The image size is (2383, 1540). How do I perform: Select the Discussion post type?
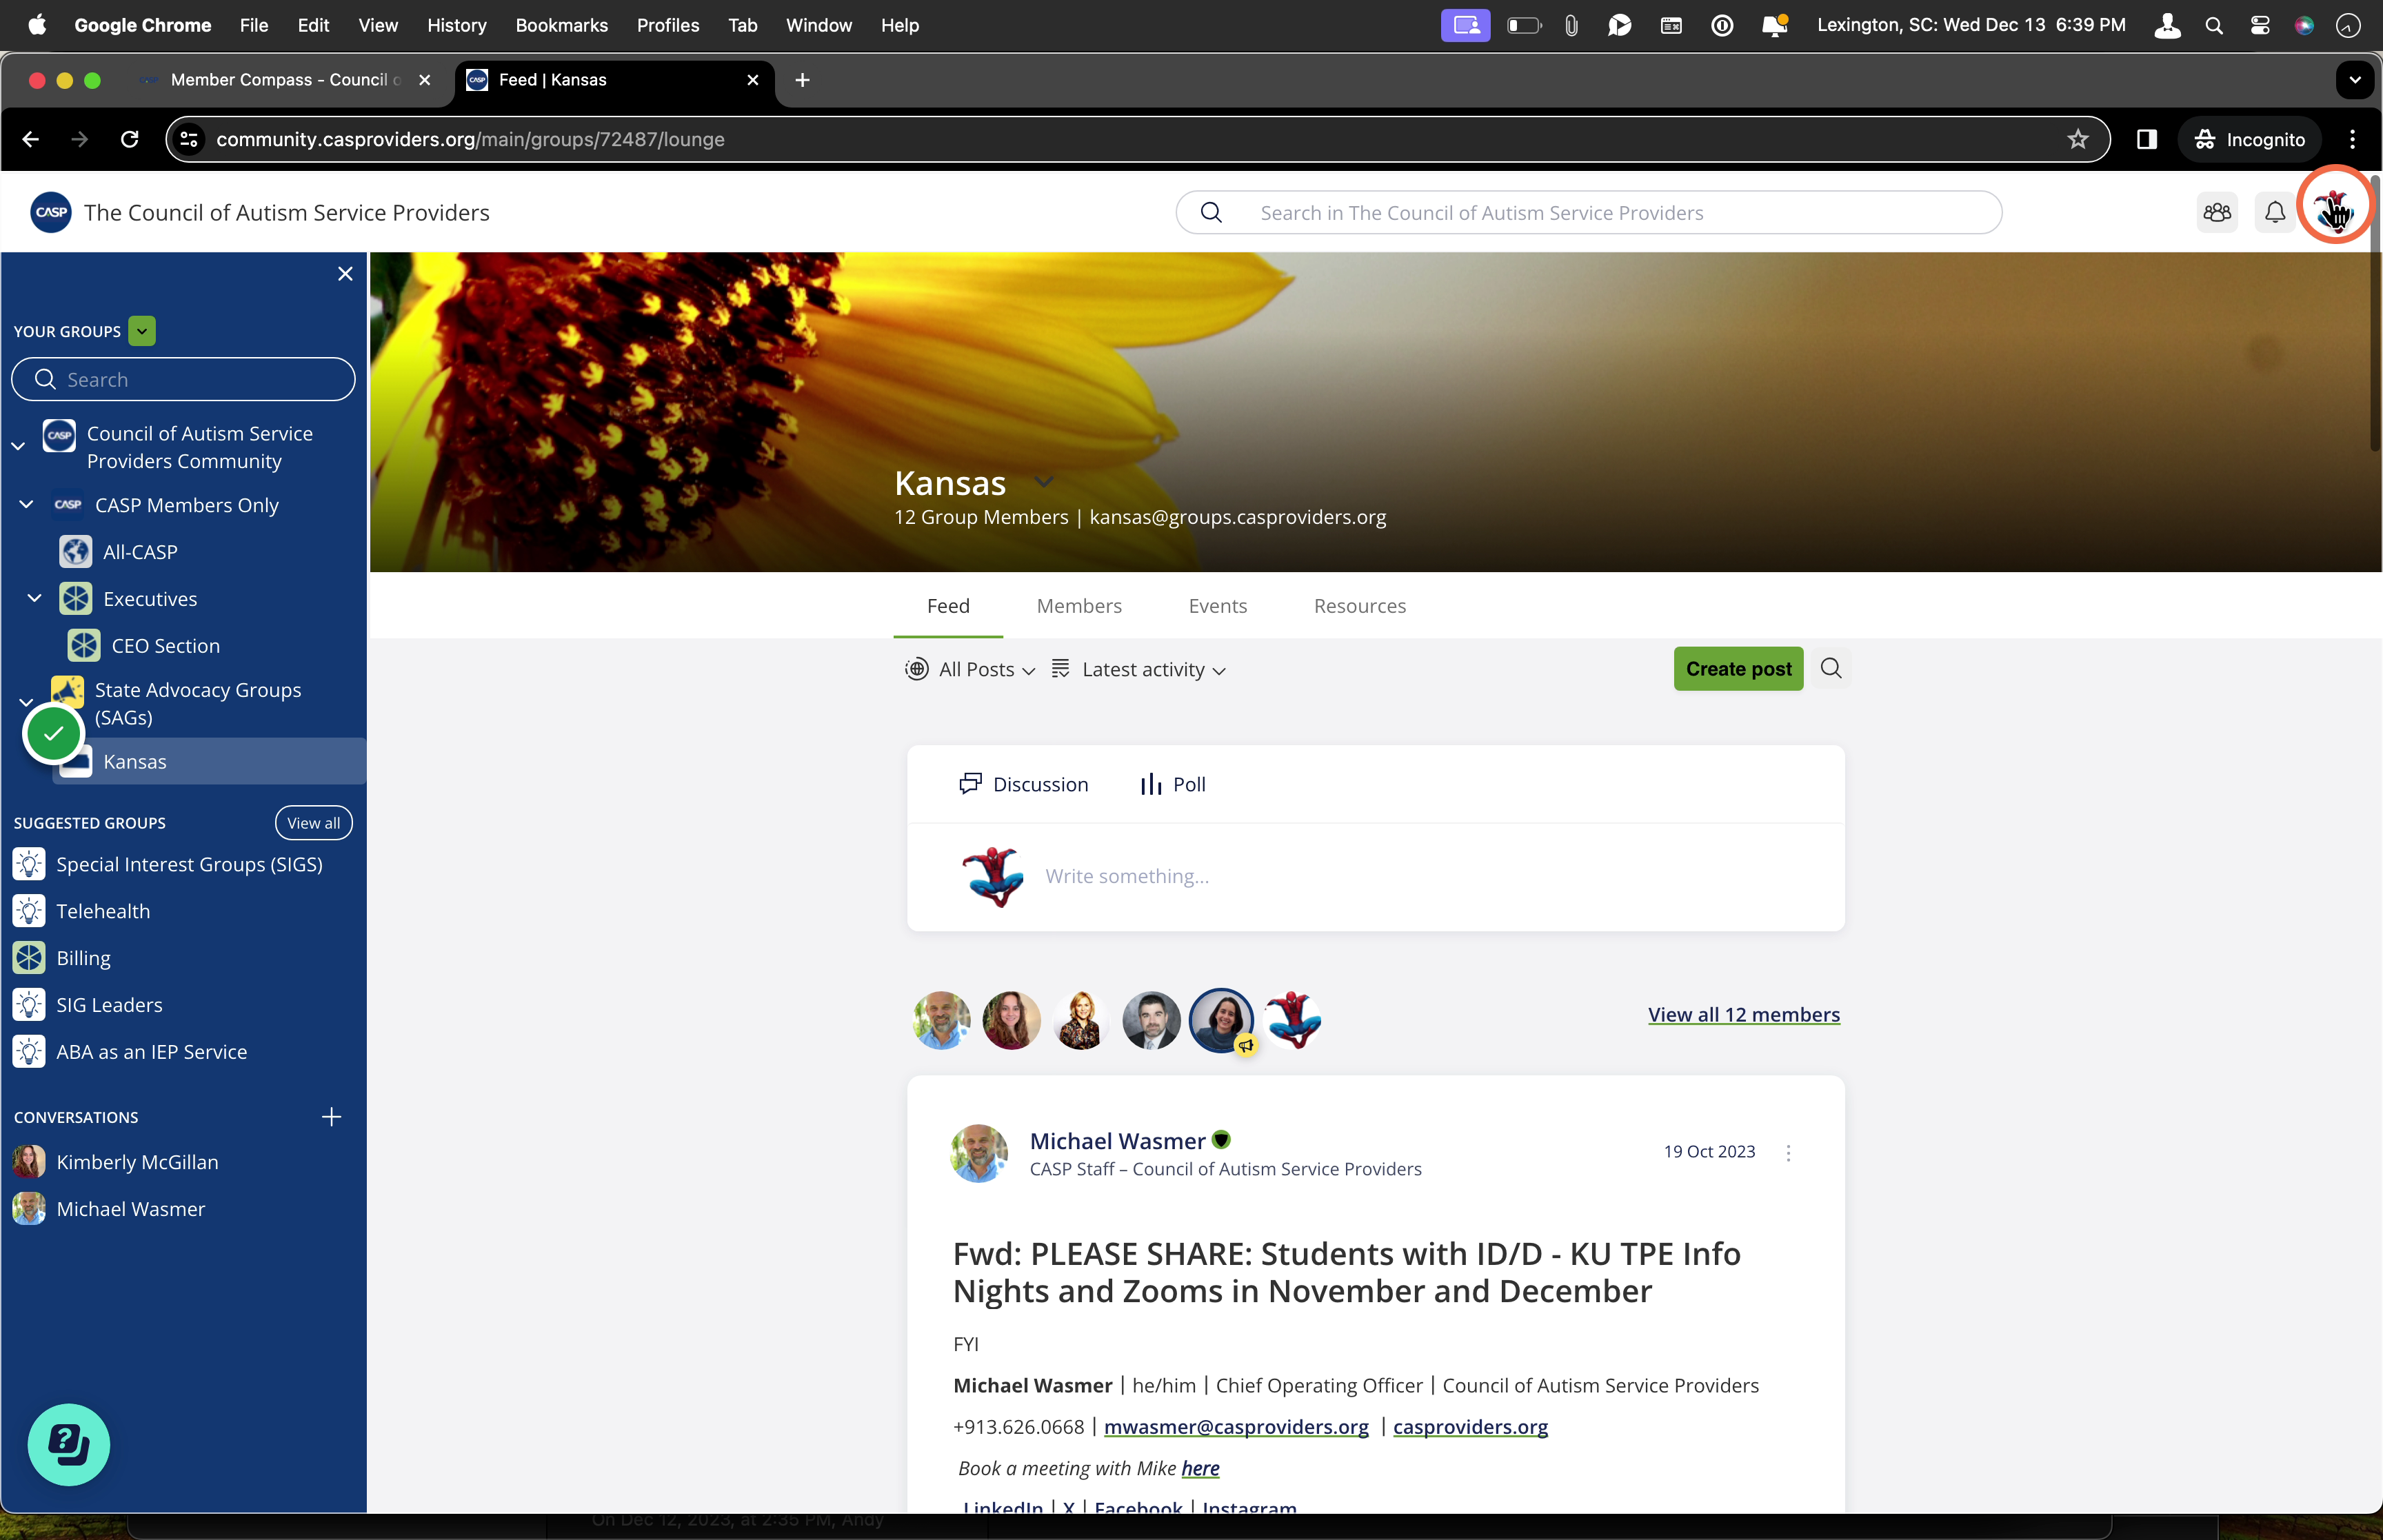tap(1023, 784)
